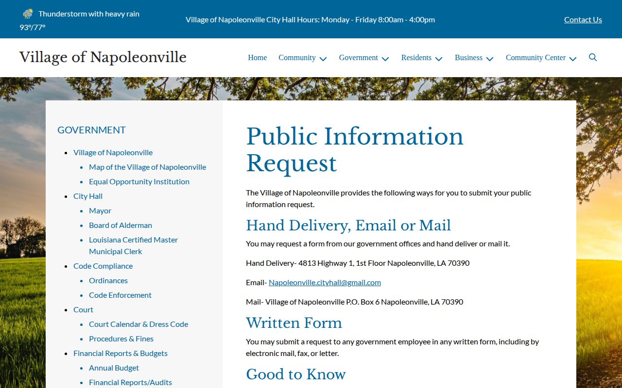Open the Community Center menu label
Image resolution: width=622 pixels, height=388 pixels.
point(536,57)
